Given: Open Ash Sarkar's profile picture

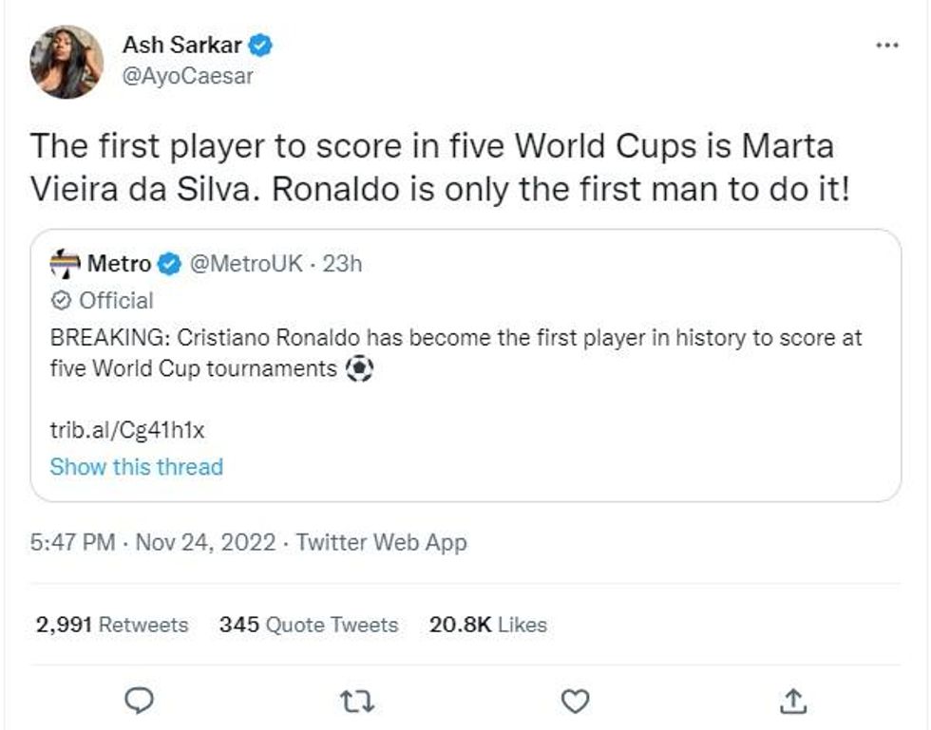Looking at the screenshot, I should point(66,62).
